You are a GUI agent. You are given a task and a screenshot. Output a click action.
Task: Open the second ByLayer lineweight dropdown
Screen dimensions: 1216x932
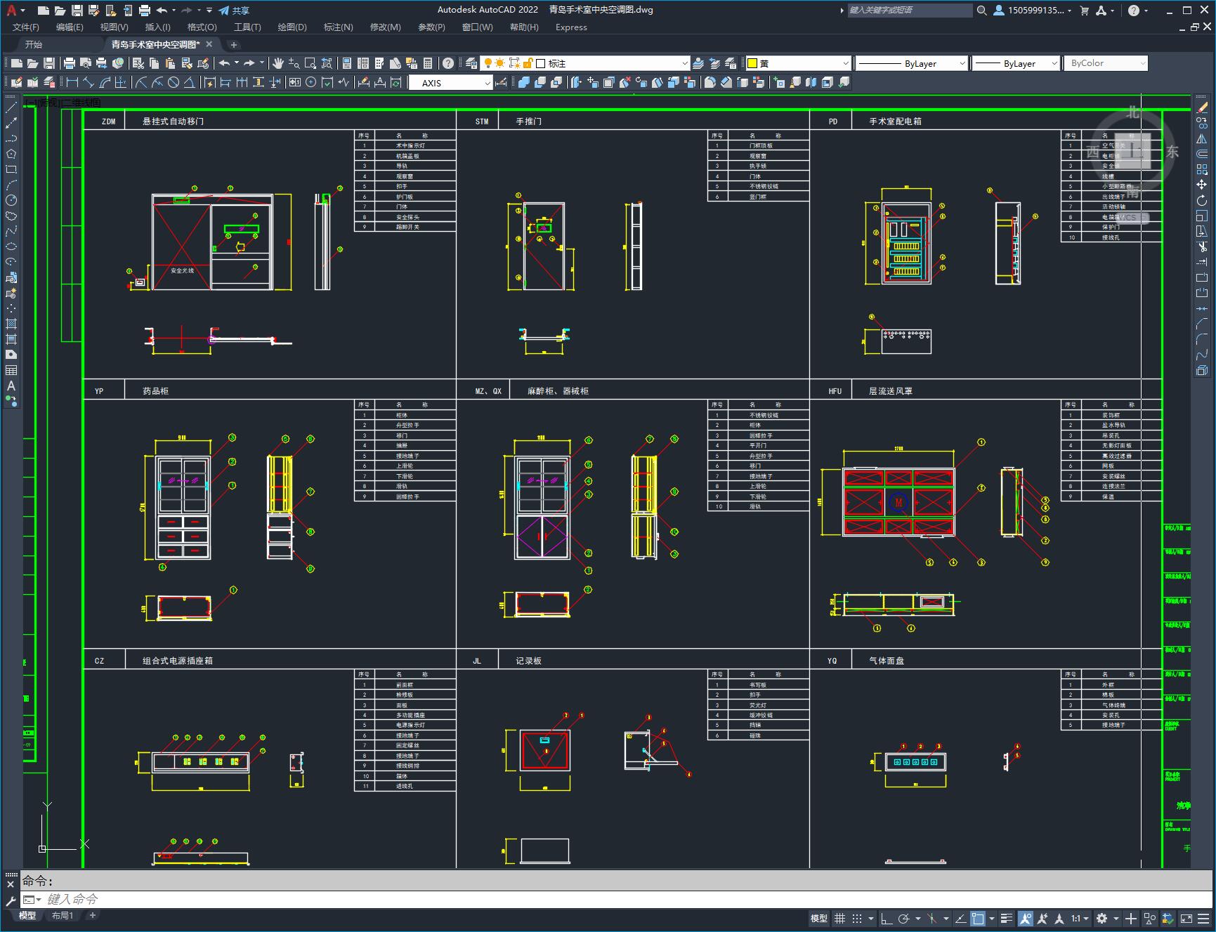tap(1015, 63)
